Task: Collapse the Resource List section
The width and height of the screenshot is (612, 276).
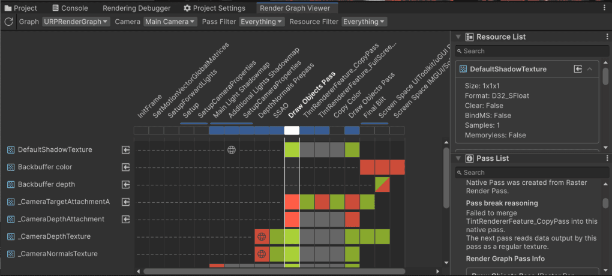Action: click(458, 37)
